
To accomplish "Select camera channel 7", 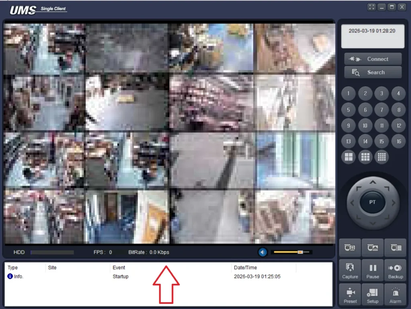I will [382, 110].
